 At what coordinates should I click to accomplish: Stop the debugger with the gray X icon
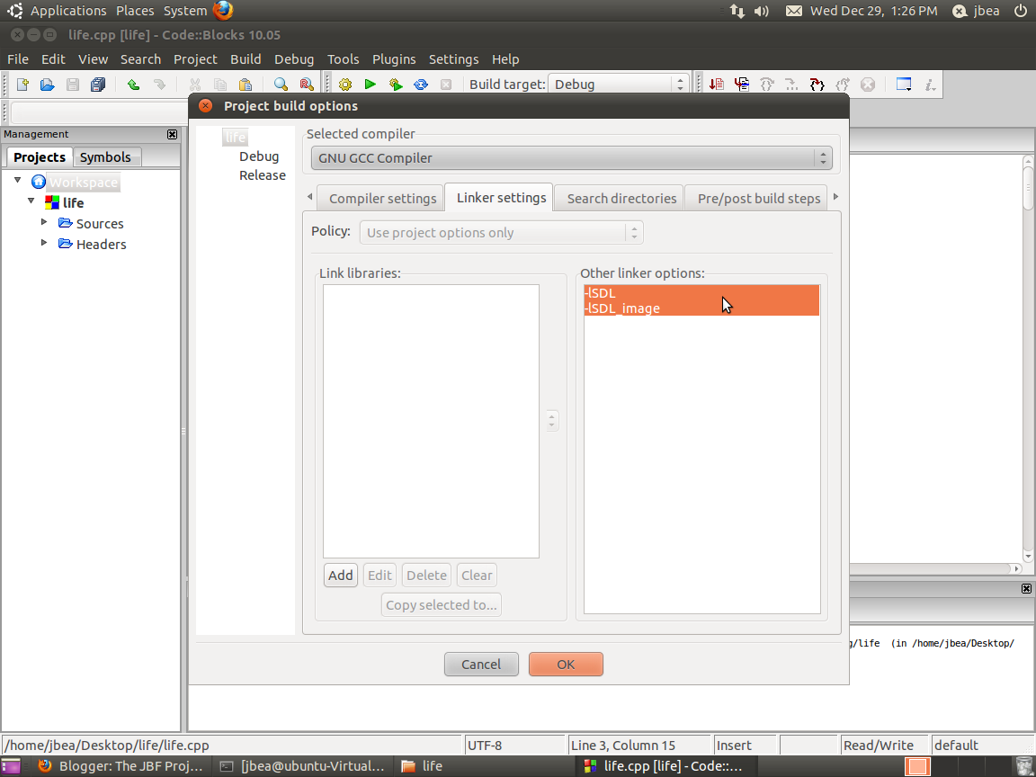click(868, 85)
